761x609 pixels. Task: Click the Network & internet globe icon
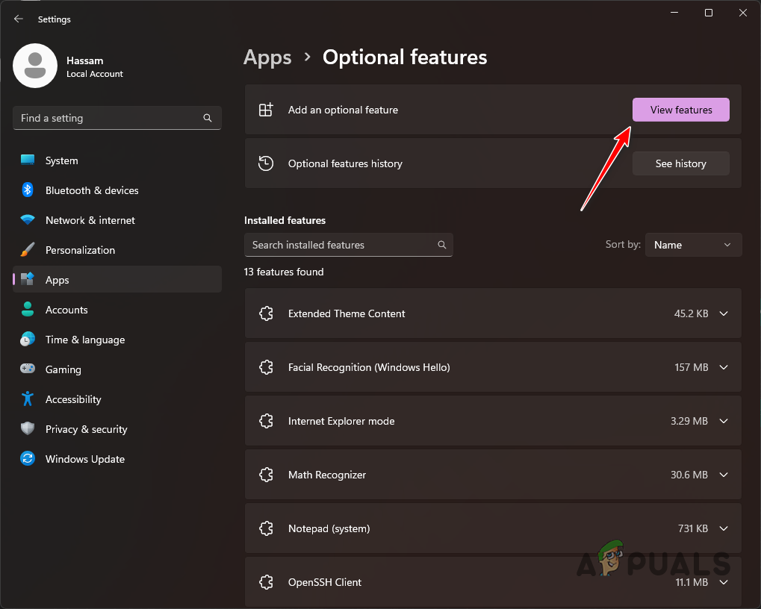(x=28, y=220)
